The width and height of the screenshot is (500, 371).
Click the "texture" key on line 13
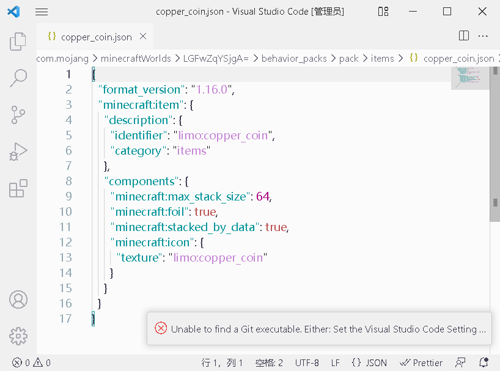(x=139, y=257)
